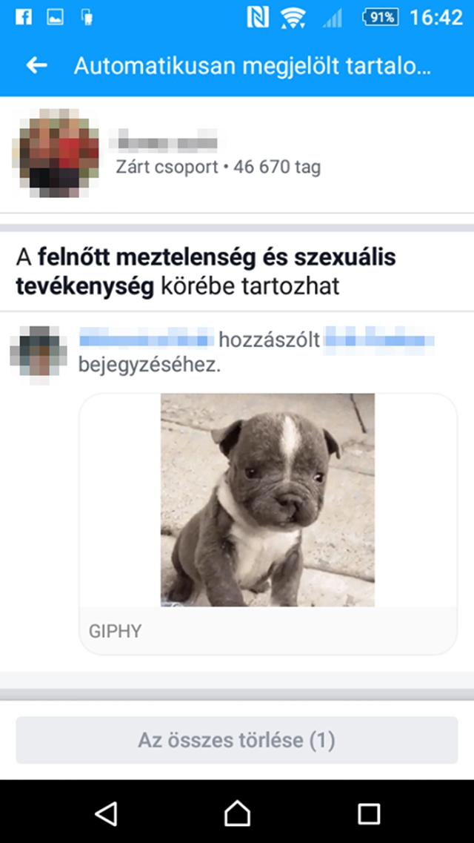Tap the Wi-Fi status icon
The image size is (474, 843).
[293, 18]
